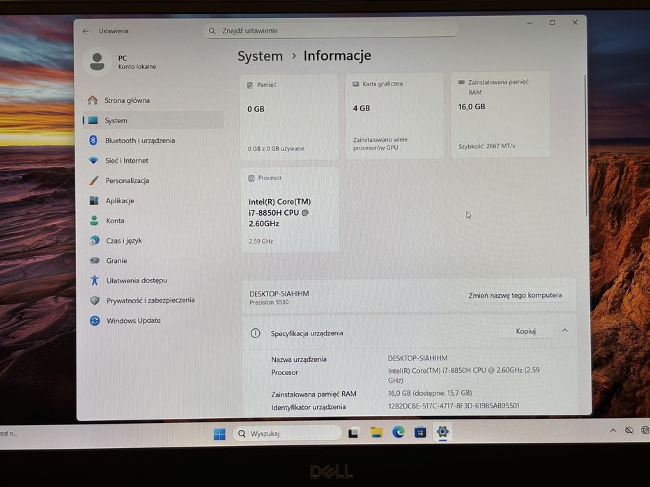Click Zmień nazwę tego komputera button
650x487 pixels.
click(515, 295)
